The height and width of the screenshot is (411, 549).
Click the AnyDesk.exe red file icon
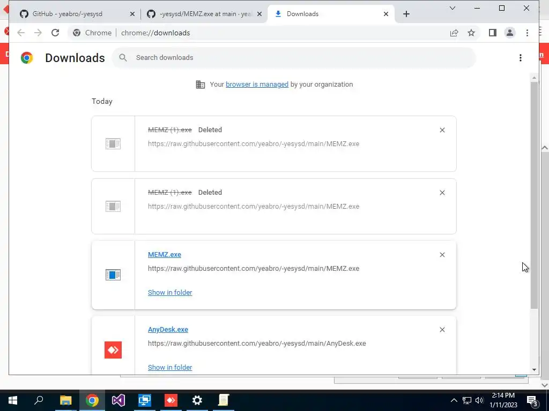pos(113,350)
